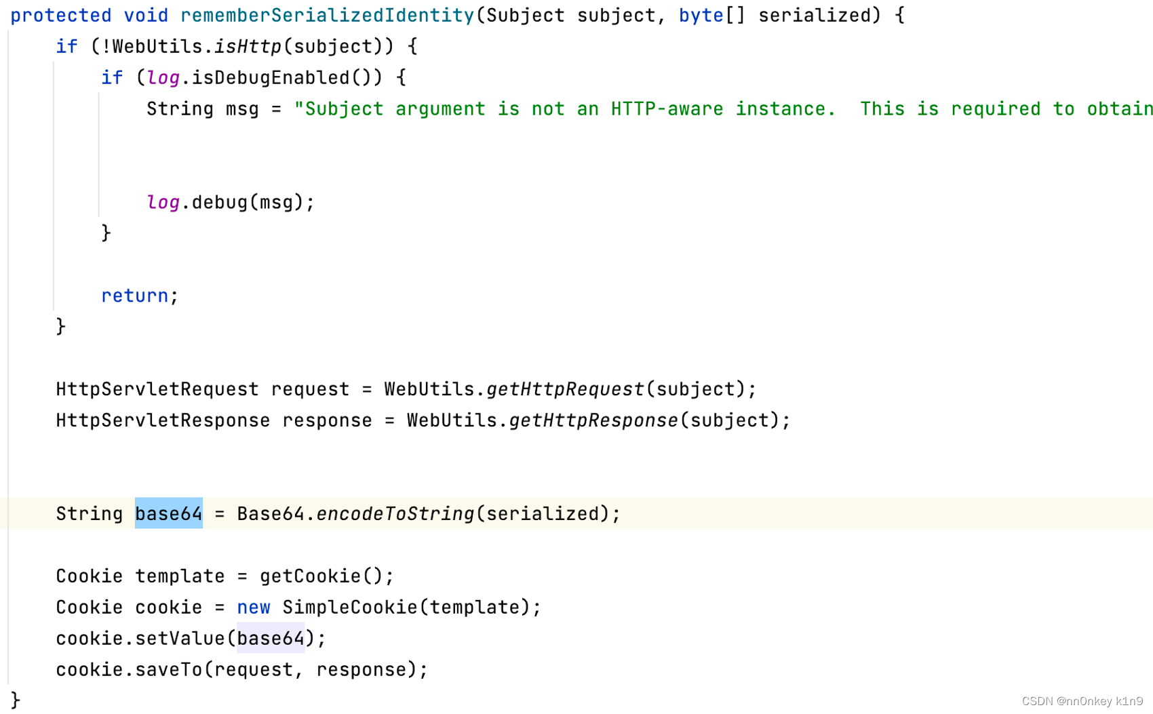Click the cookie.saveTo call
The image size is (1153, 714).
click(x=241, y=670)
